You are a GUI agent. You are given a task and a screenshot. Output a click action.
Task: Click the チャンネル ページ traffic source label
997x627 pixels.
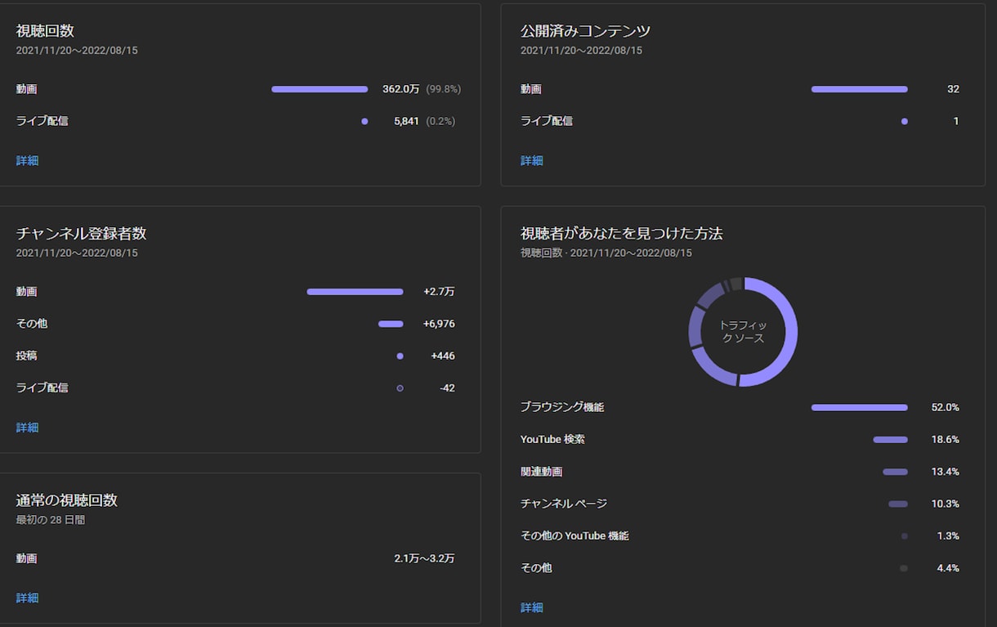coord(564,504)
